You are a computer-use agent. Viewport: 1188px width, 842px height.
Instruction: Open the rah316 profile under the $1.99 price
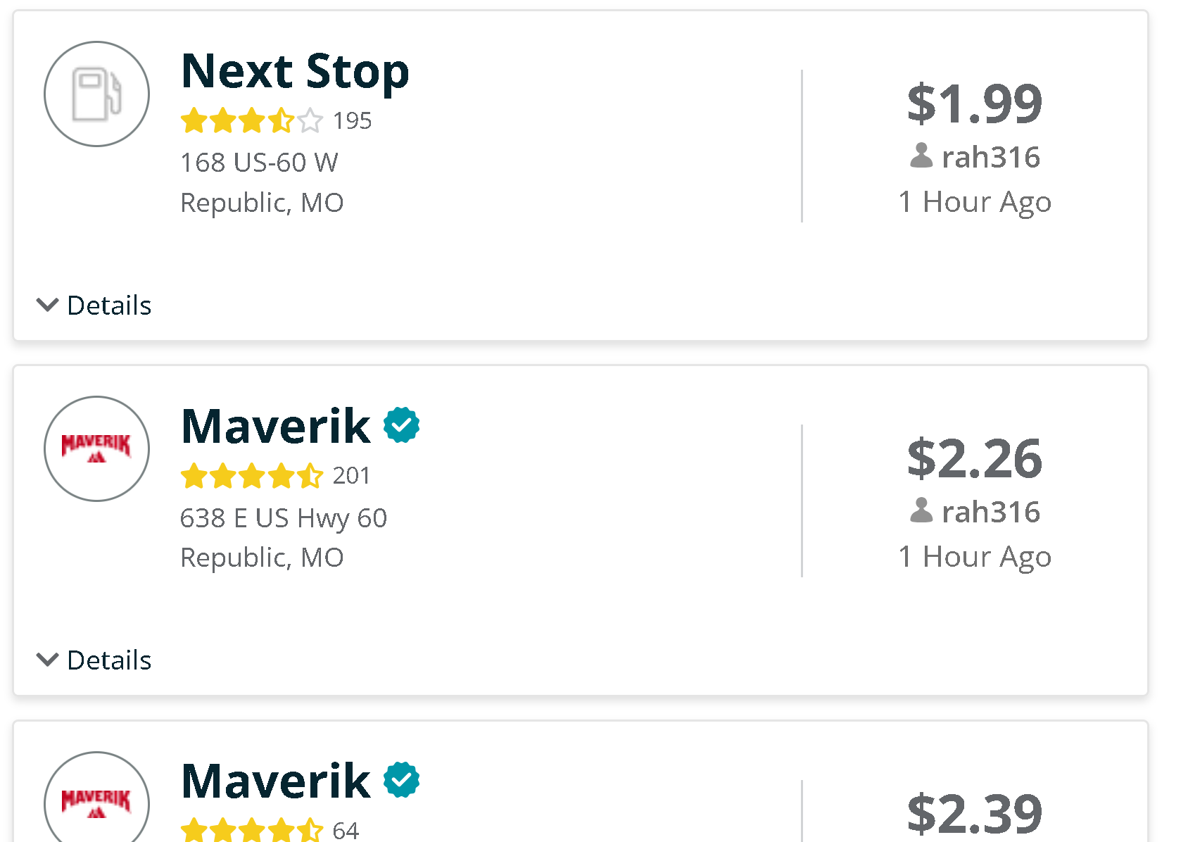990,157
